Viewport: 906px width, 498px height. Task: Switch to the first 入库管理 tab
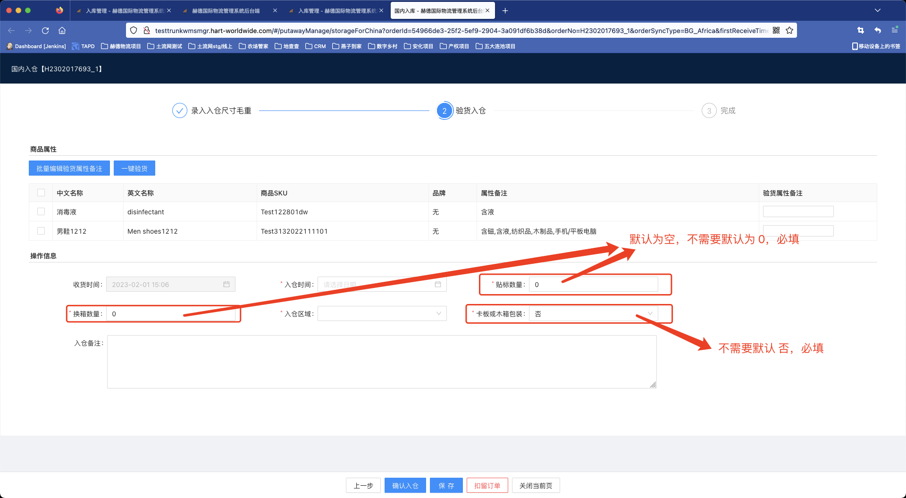pyautogui.click(x=124, y=10)
